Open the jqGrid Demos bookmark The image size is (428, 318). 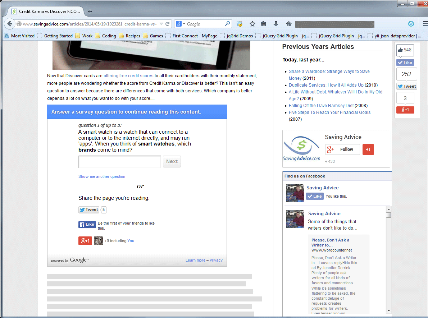(236, 36)
